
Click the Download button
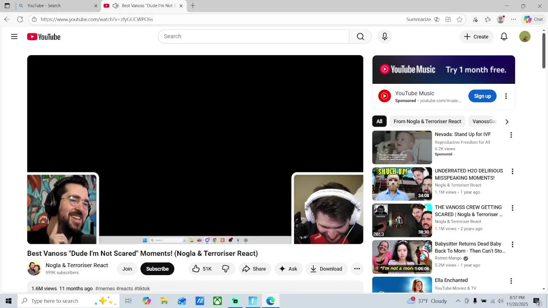coord(326,269)
